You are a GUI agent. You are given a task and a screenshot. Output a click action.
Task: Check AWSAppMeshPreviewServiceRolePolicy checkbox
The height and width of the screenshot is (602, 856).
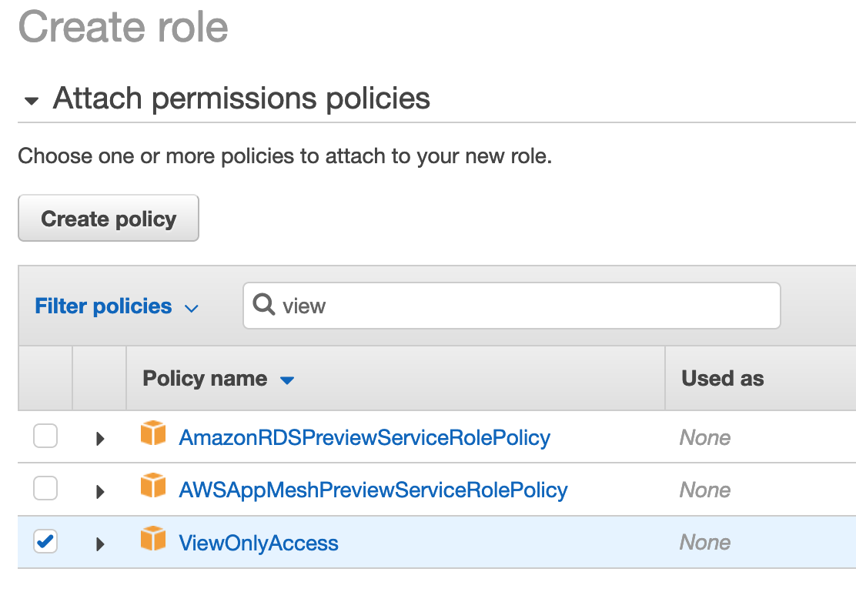45,488
